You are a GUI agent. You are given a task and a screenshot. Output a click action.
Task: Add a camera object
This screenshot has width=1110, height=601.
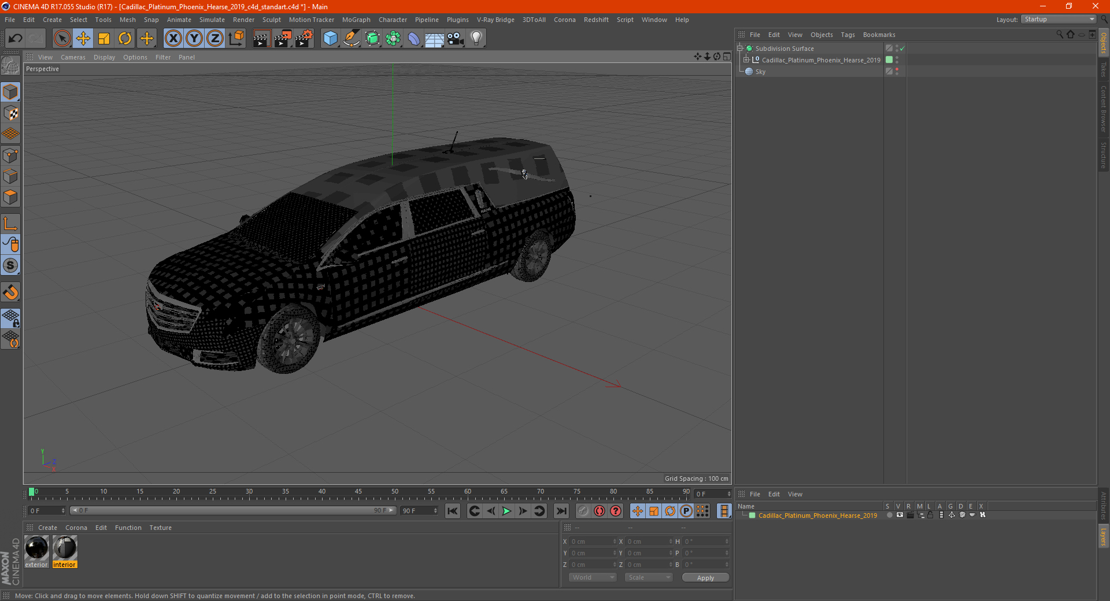[456, 39]
